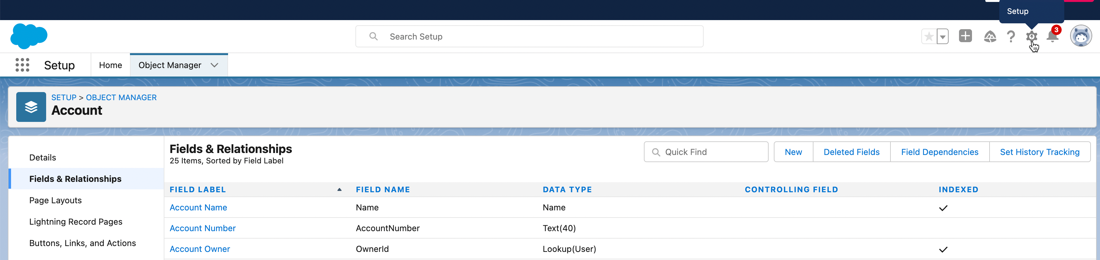Open Set History Tracking
Viewport: 1100px width, 260px height.
pos(1039,152)
